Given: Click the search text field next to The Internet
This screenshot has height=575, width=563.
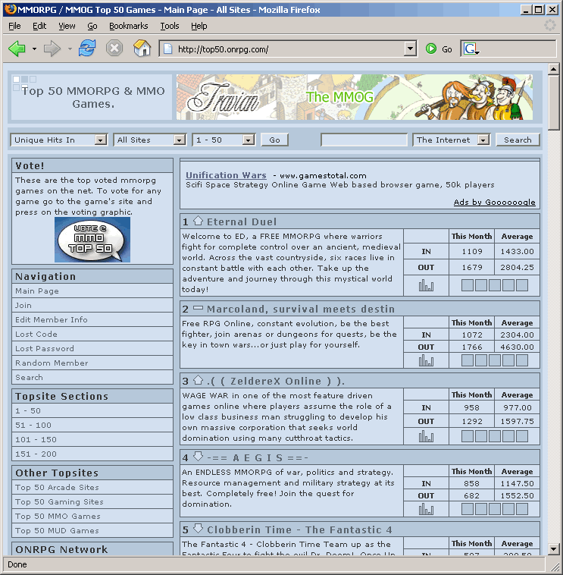Looking at the screenshot, I should [x=364, y=140].
